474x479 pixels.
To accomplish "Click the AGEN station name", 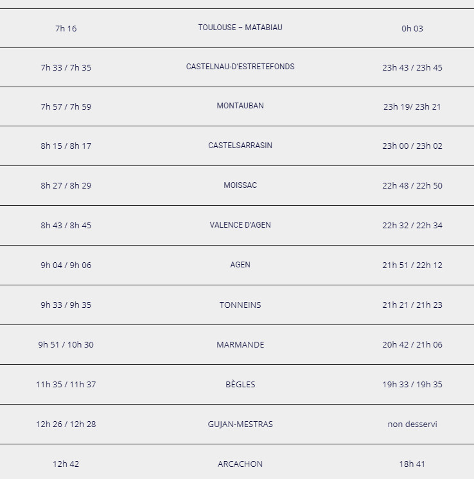I will (240, 265).
